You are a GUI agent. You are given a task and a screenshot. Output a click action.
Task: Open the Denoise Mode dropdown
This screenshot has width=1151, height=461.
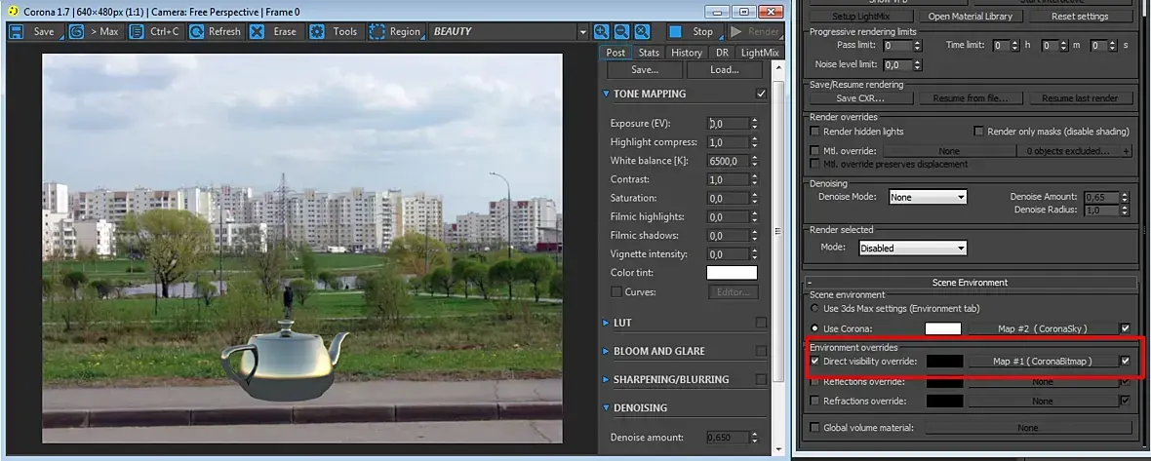(927, 197)
